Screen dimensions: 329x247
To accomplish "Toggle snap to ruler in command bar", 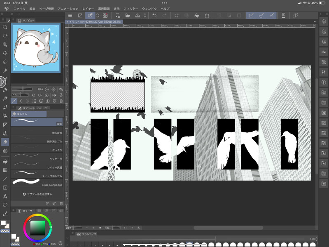I will pyautogui.click(x=251, y=15).
